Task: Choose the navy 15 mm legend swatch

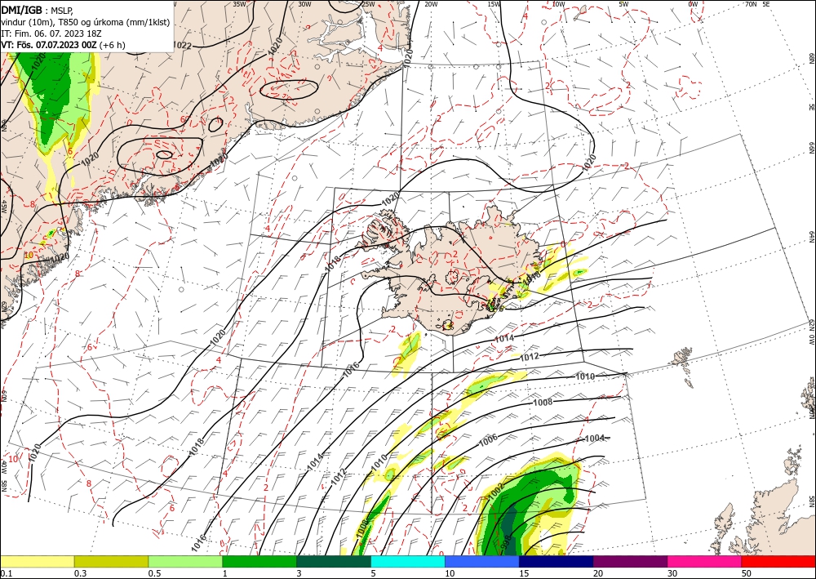Action: pos(557,561)
